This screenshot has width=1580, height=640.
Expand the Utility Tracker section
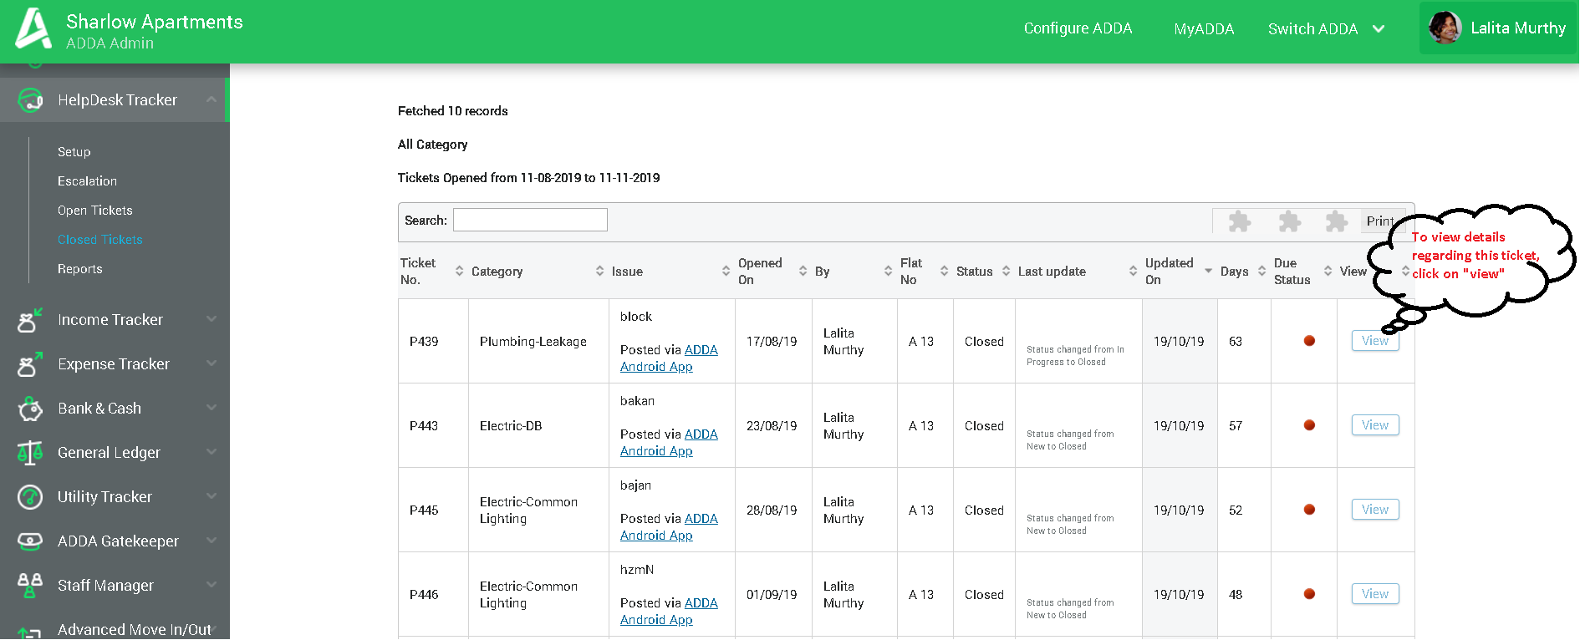tap(212, 496)
